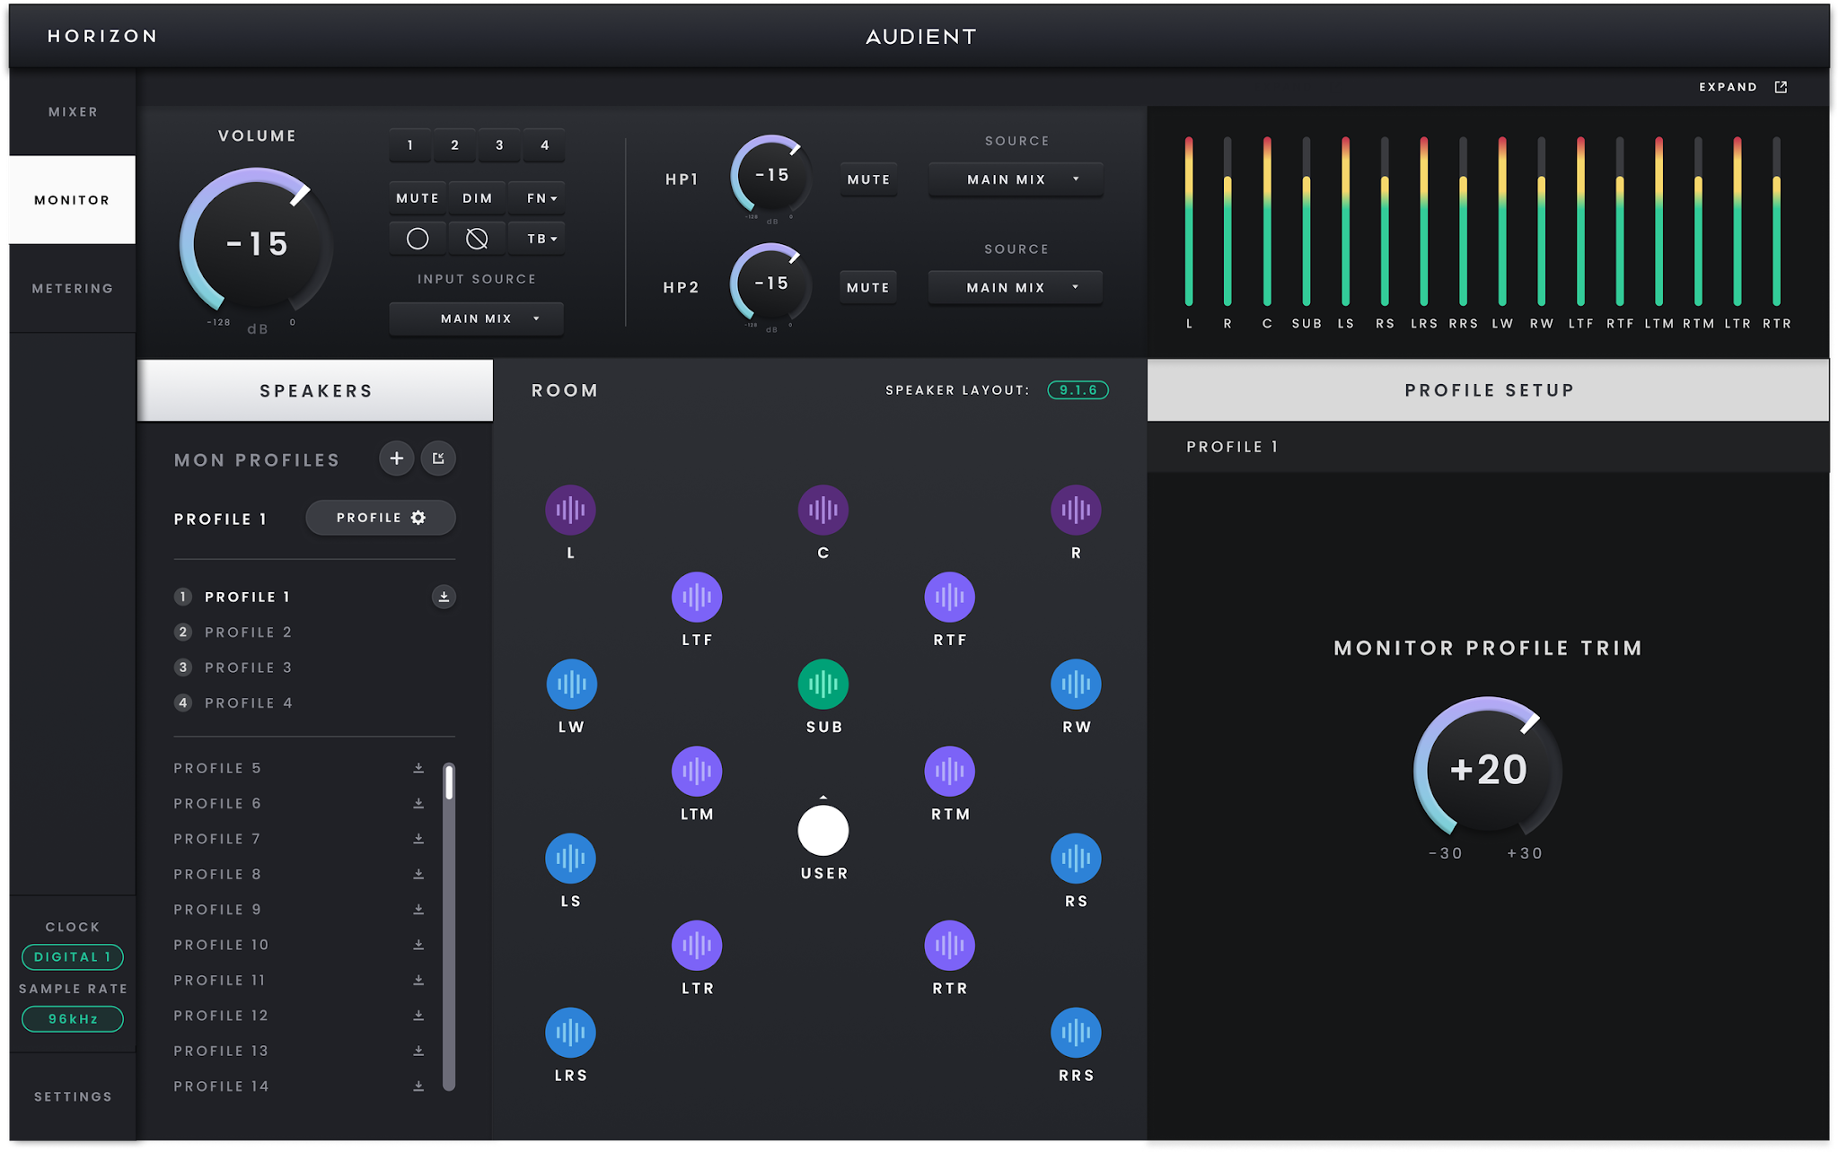Select PROFILE 4 in the list
Image resolution: width=1839 pixels, height=1152 pixels.
(249, 703)
